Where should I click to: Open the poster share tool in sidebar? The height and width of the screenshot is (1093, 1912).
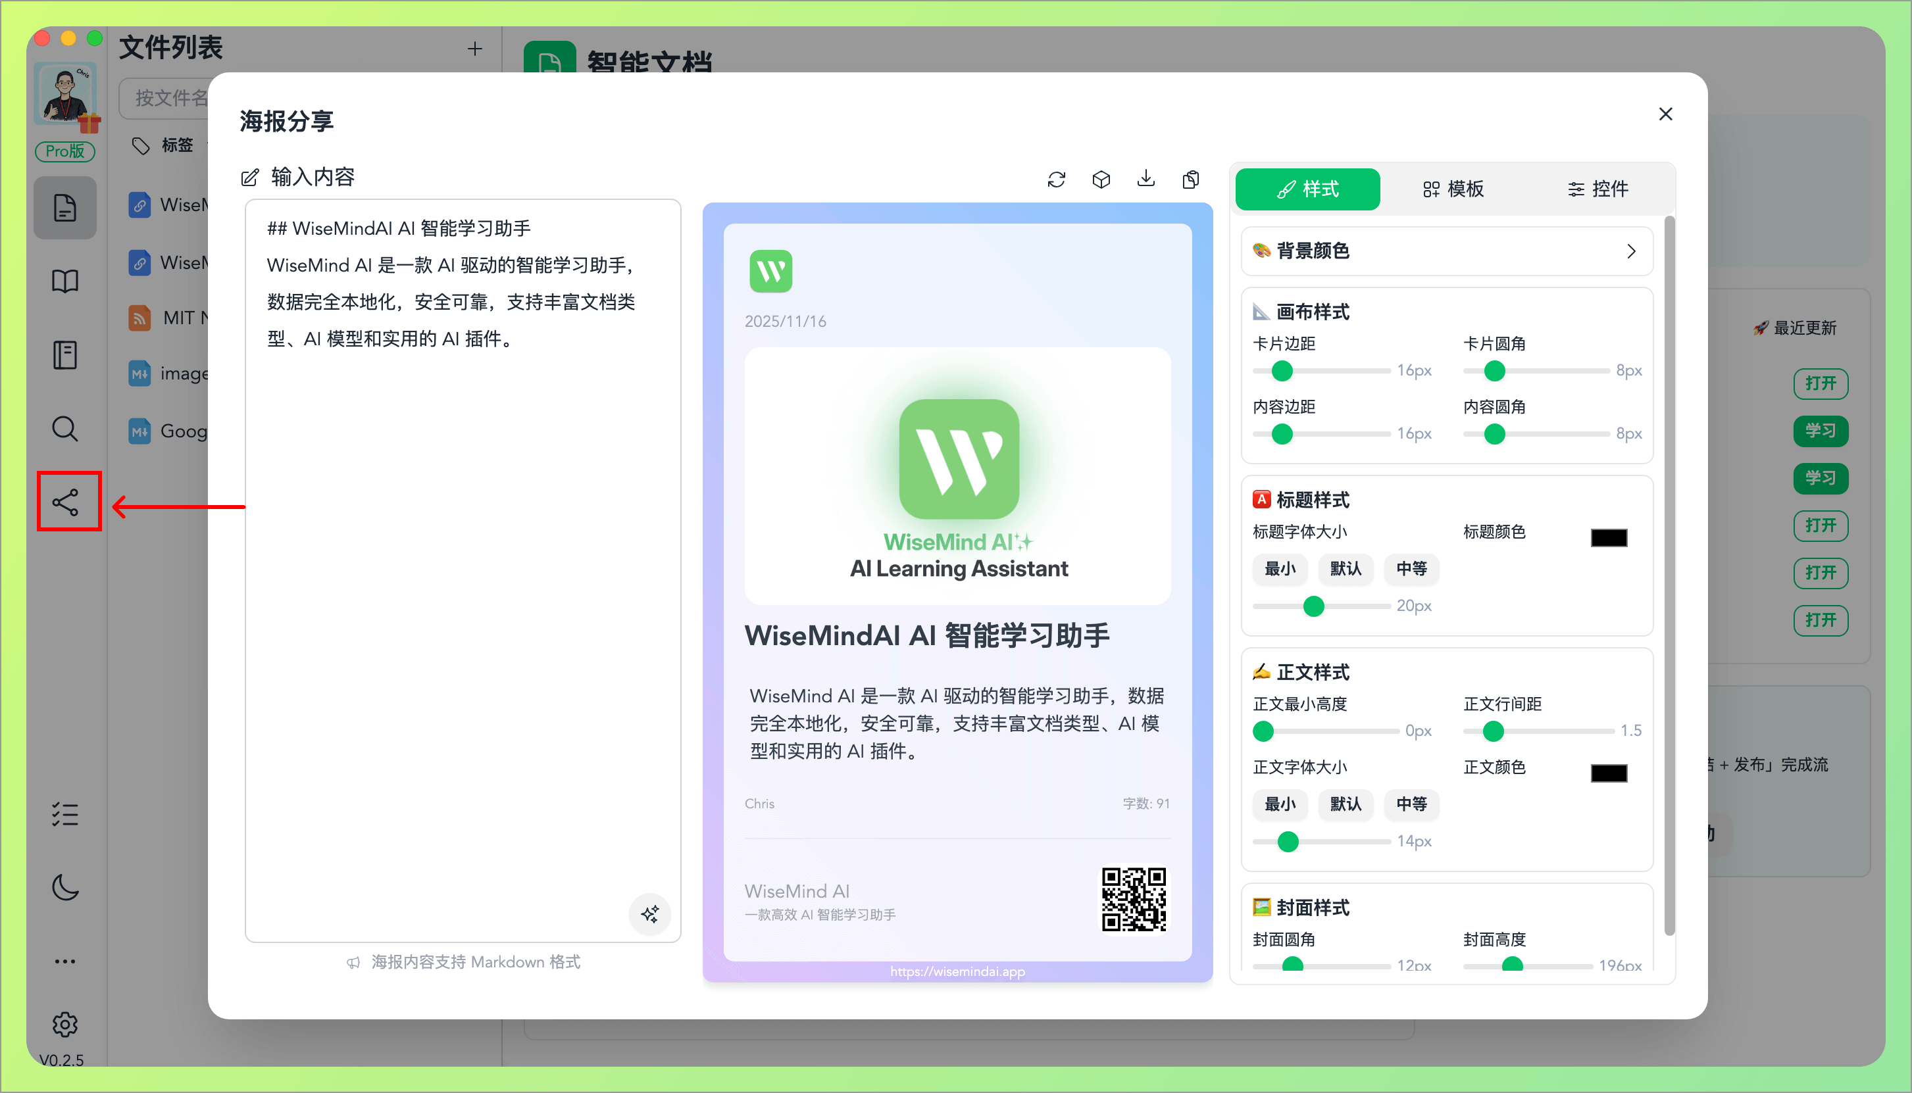point(68,502)
